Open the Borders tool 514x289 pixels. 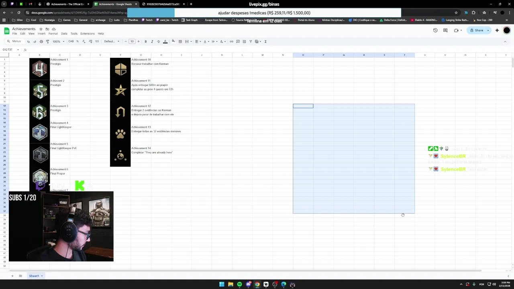[180, 41]
